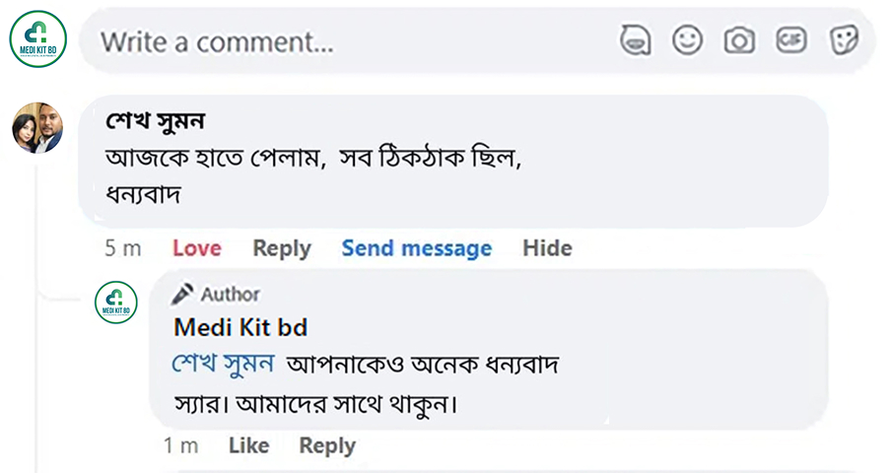Click Reply under the Medi Kit bd reply

coord(327,445)
